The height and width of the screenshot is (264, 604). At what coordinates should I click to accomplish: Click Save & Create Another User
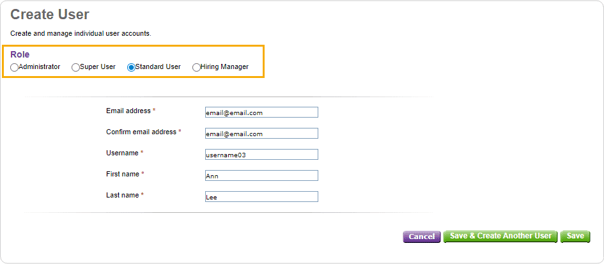click(500, 237)
